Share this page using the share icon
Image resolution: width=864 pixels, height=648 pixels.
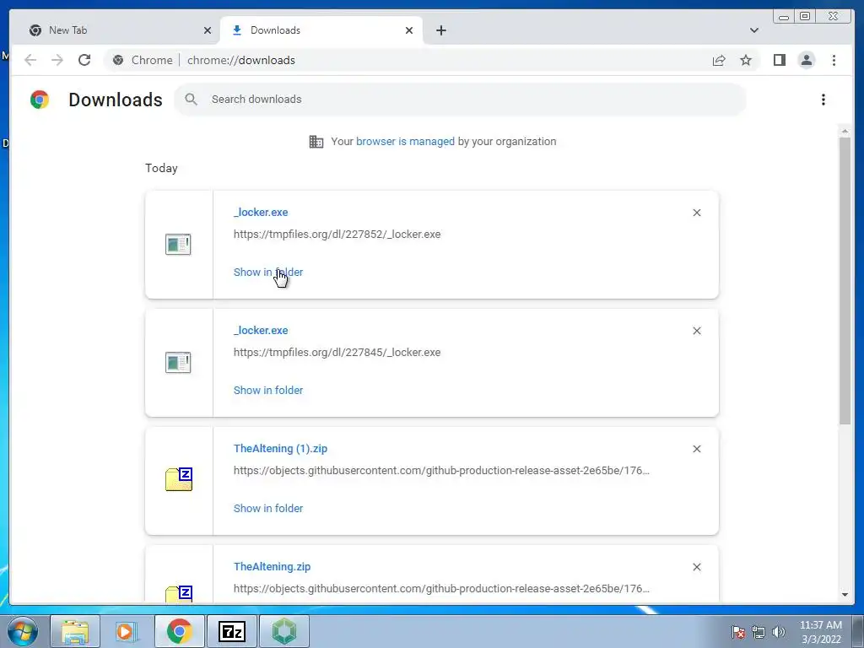tap(719, 61)
